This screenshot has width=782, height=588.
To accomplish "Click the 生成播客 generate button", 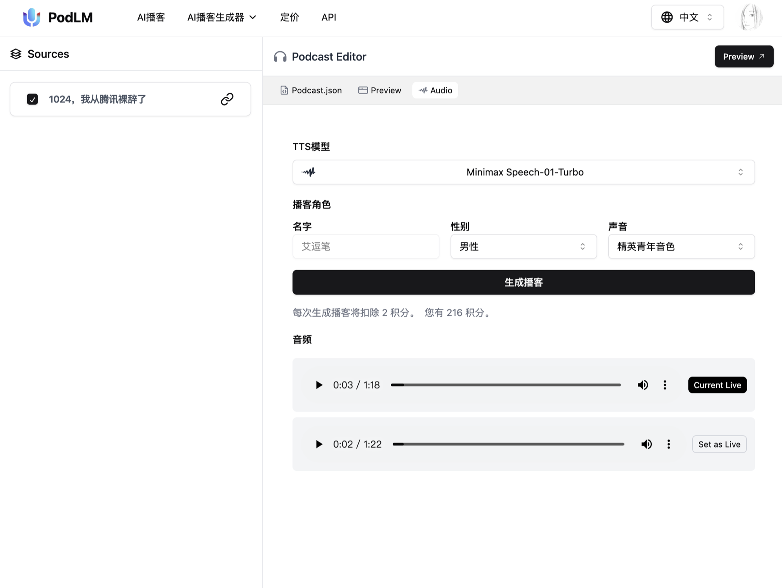I will coord(523,282).
